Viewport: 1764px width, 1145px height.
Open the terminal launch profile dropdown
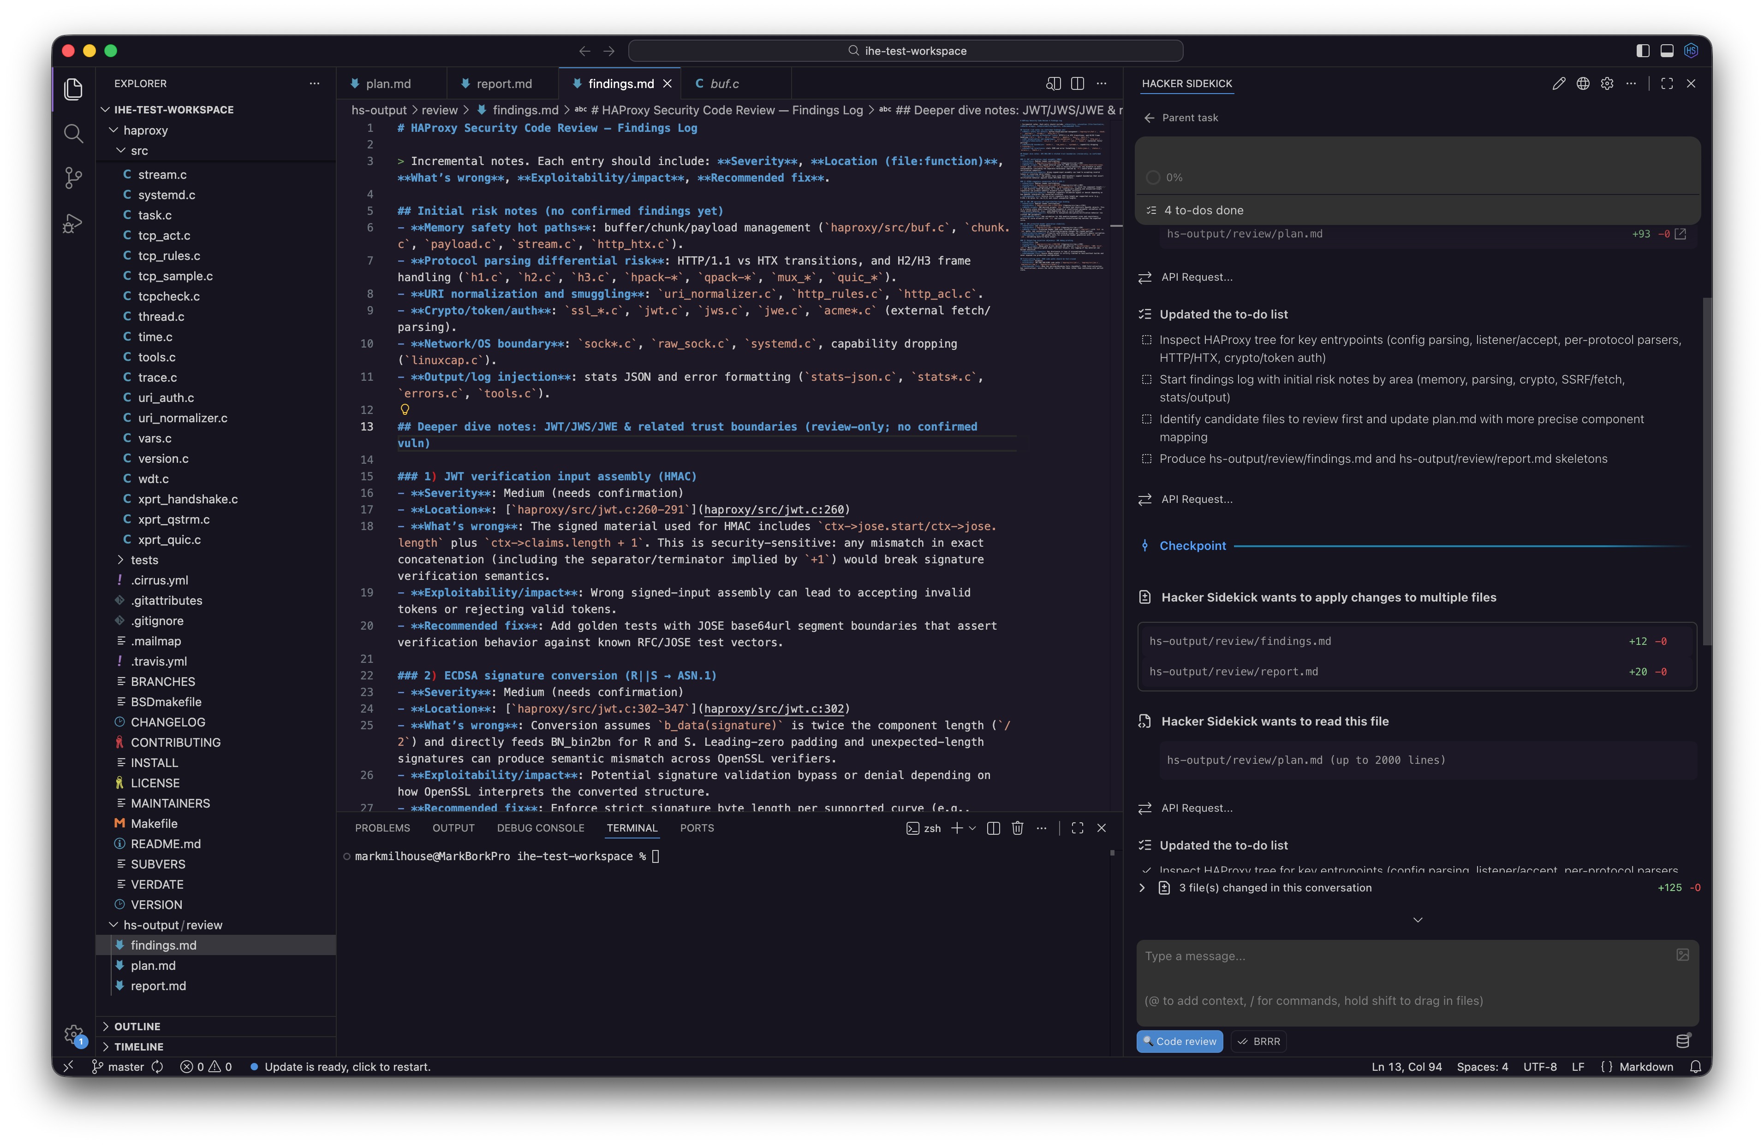[x=972, y=828]
